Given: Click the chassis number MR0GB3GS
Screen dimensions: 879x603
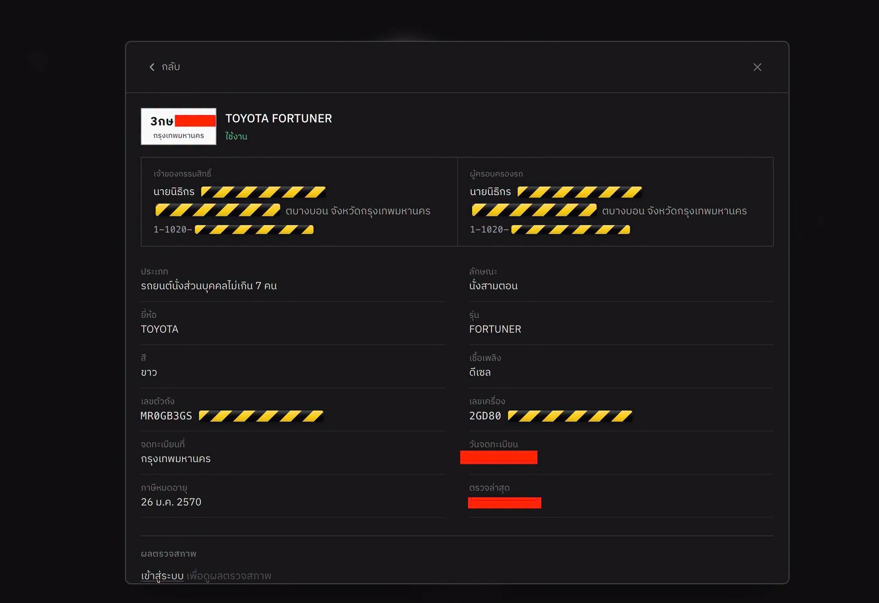Looking at the screenshot, I should (167, 416).
